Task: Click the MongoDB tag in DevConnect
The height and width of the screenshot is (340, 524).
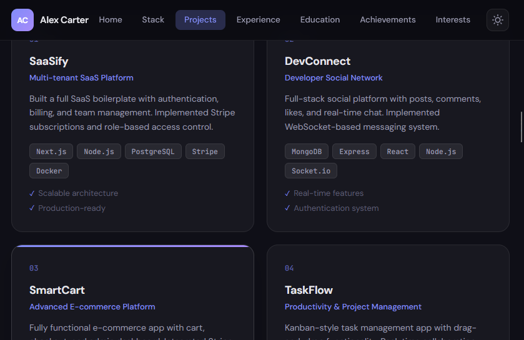Action: tap(306, 152)
